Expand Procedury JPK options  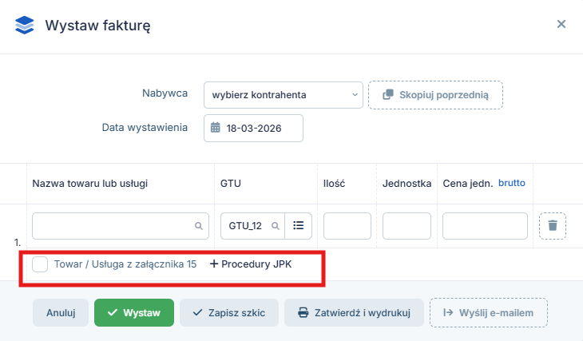point(256,264)
